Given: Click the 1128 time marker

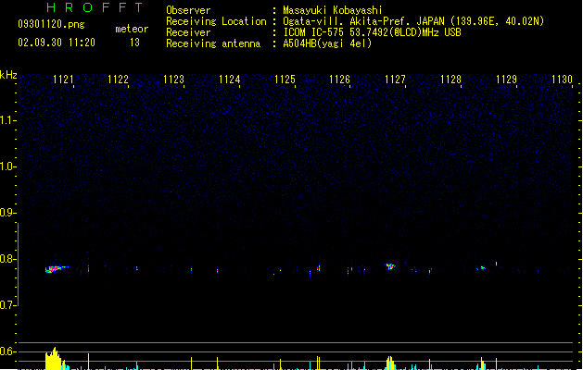Looking at the screenshot, I should click(450, 80).
